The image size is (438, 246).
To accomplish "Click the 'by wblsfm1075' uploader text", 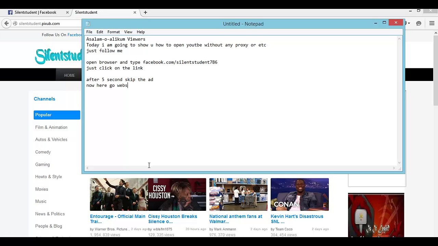I will tap(160, 229).
